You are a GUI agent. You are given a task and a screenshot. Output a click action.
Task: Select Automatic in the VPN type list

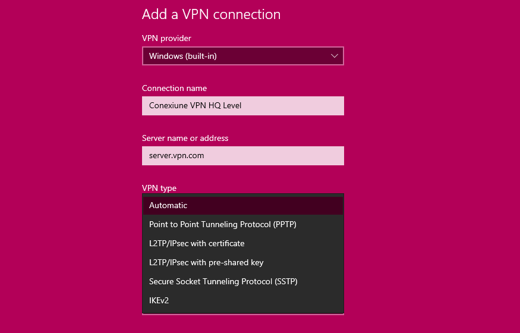(x=242, y=206)
